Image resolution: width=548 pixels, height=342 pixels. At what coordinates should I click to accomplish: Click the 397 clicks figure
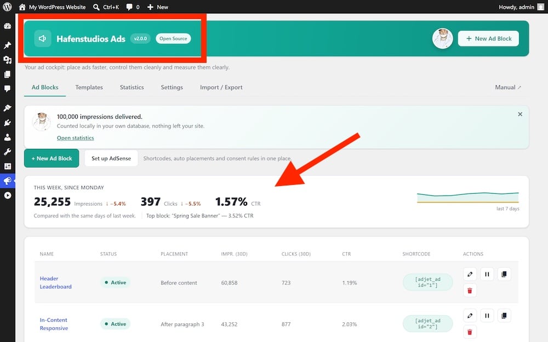pos(151,202)
